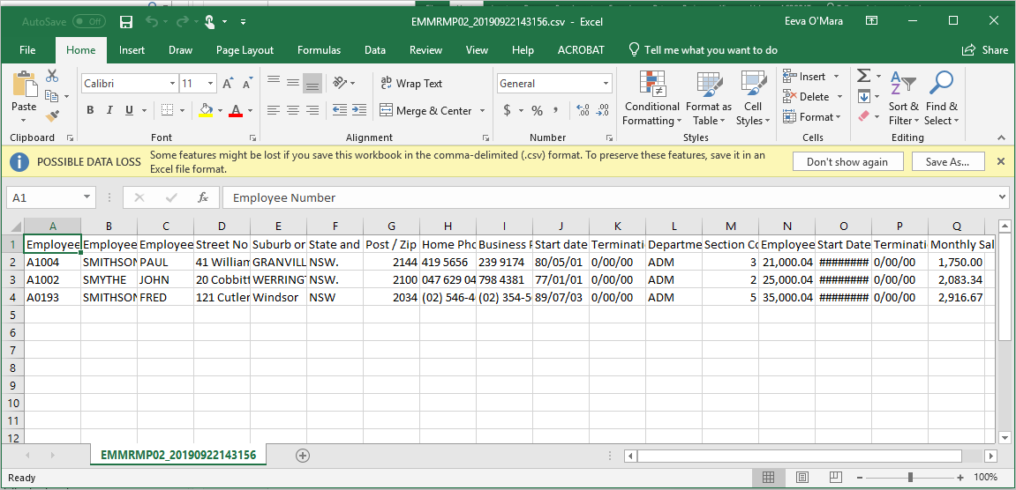The height and width of the screenshot is (490, 1016).
Task: Expand the General number format dropdown
Action: pos(606,84)
